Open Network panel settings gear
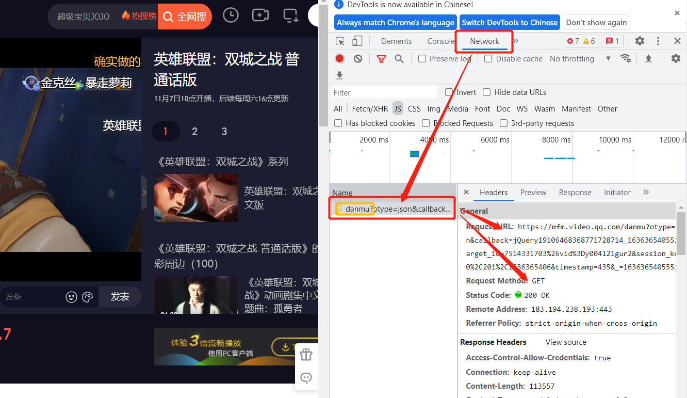687x398 pixels. pos(676,58)
